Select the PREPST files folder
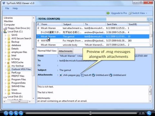Image resolution: width=155 pixels, height=116 pixels. click(18, 76)
